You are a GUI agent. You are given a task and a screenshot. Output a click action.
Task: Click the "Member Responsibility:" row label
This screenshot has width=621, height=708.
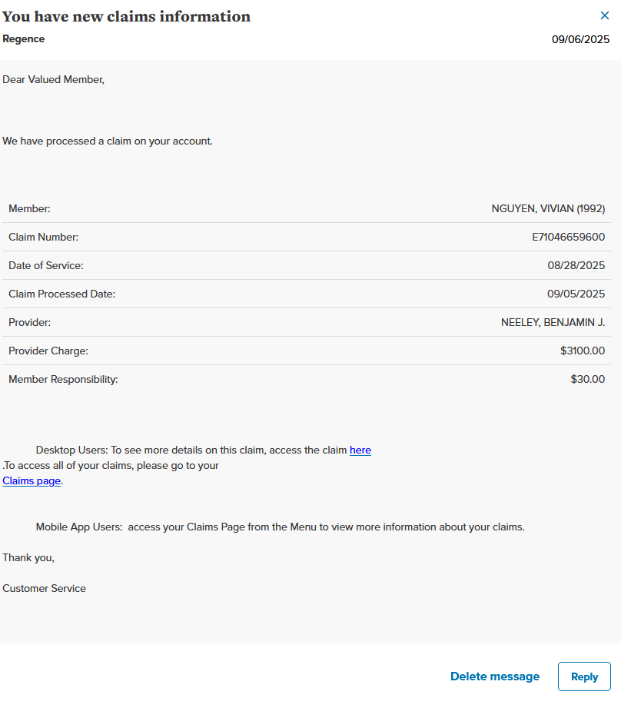[63, 379]
